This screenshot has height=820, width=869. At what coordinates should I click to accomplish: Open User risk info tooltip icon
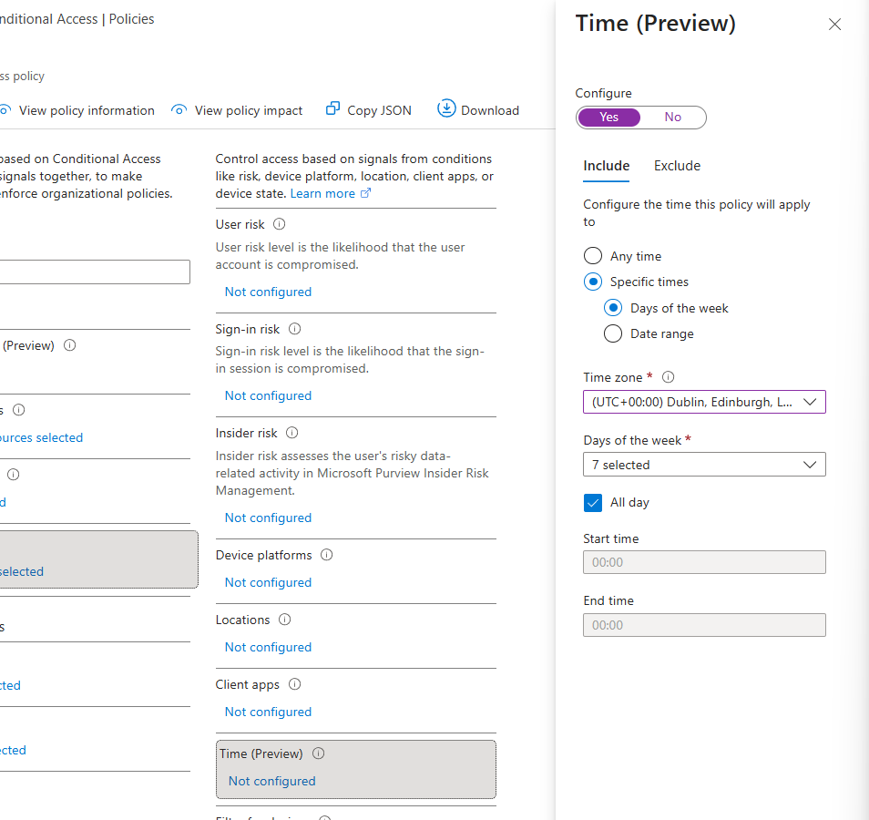click(280, 224)
